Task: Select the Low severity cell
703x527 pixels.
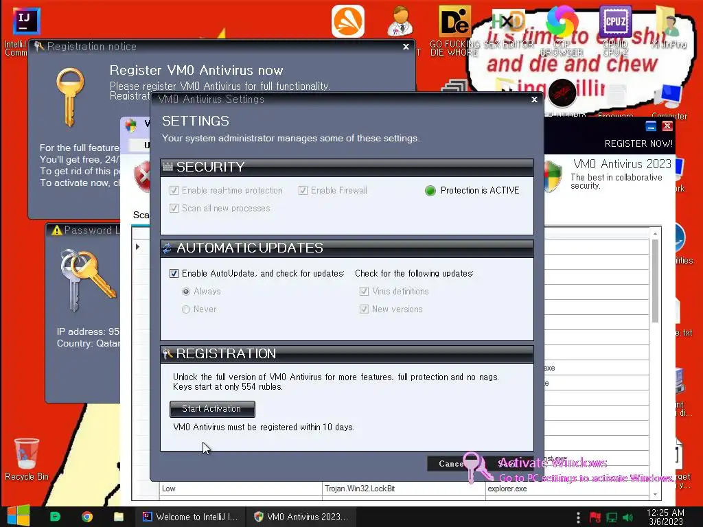Action: 241,489
